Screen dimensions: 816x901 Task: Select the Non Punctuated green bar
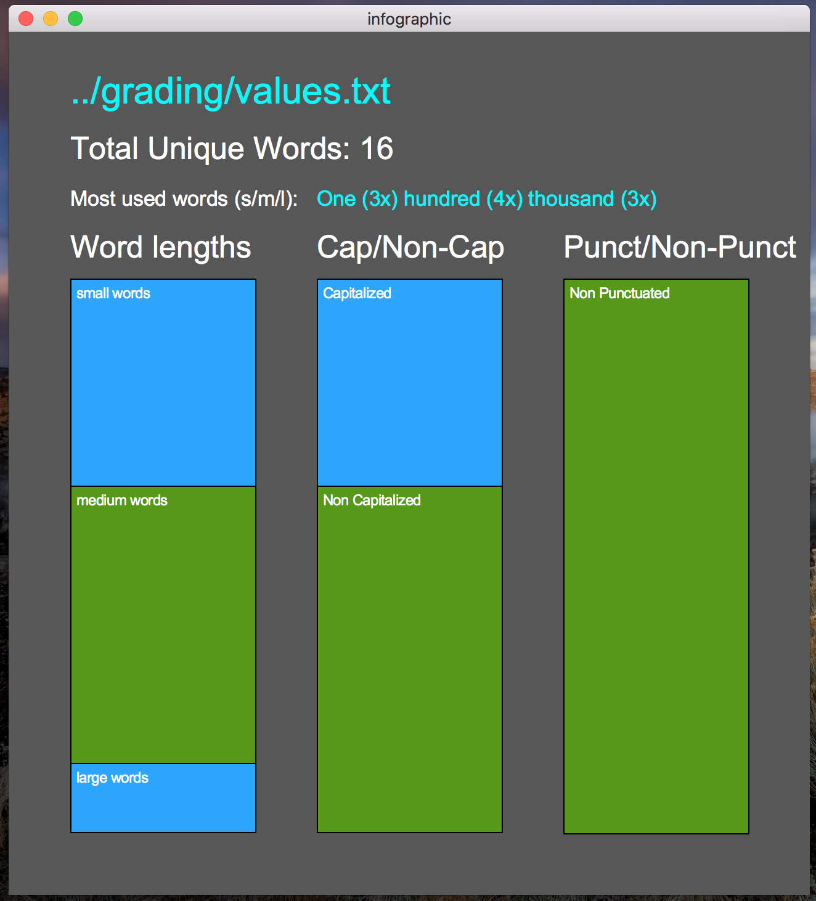(x=656, y=555)
